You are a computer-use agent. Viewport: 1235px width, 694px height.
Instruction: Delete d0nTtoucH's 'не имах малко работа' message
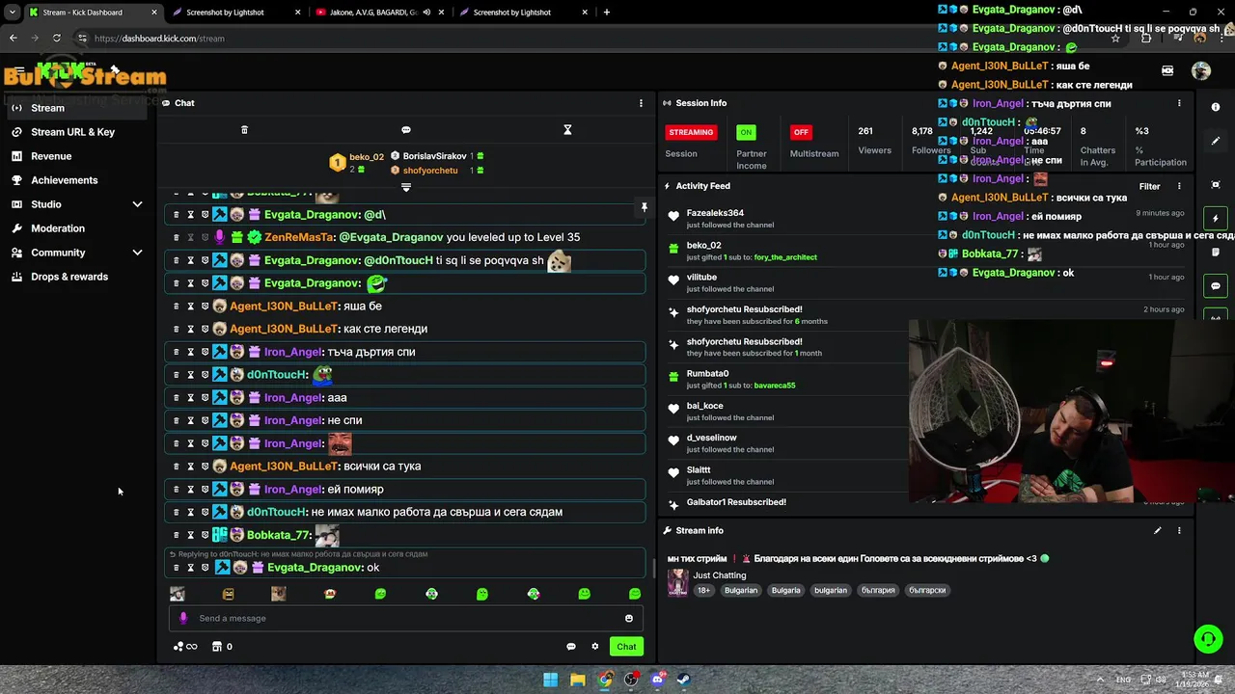click(176, 512)
